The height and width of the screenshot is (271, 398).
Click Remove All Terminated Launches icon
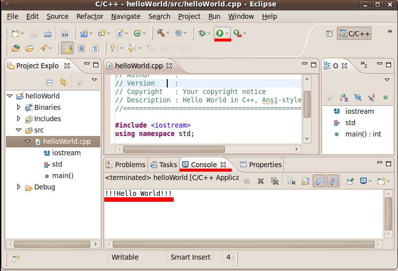point(274,181)
